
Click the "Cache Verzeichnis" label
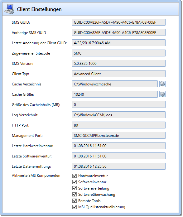point(26,84)
